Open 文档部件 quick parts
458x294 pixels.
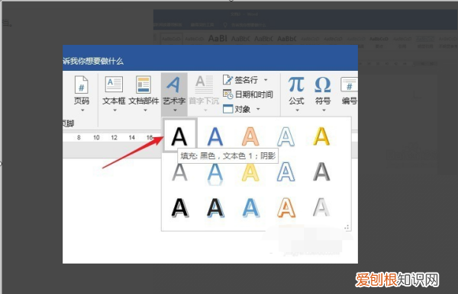144,93
